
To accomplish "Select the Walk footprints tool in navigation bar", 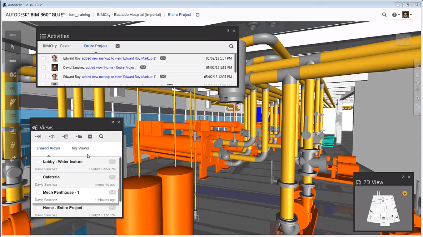I will [x=417, y=106].
